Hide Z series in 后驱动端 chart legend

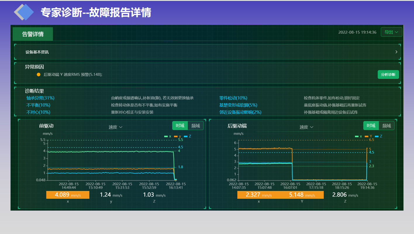378,136
